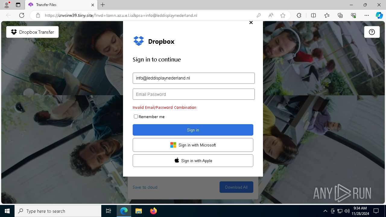
Task: Click the Download All button
Action: coord(236,187)
